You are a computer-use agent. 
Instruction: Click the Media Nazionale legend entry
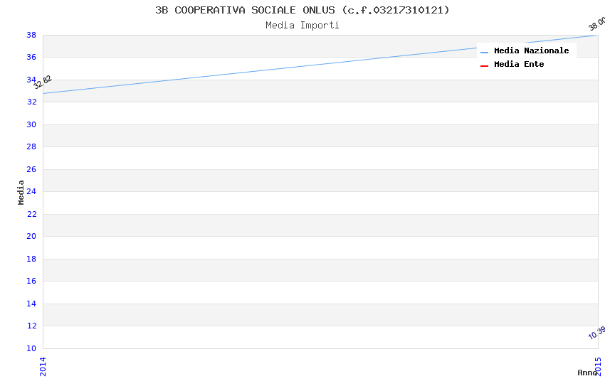[531, 51]
